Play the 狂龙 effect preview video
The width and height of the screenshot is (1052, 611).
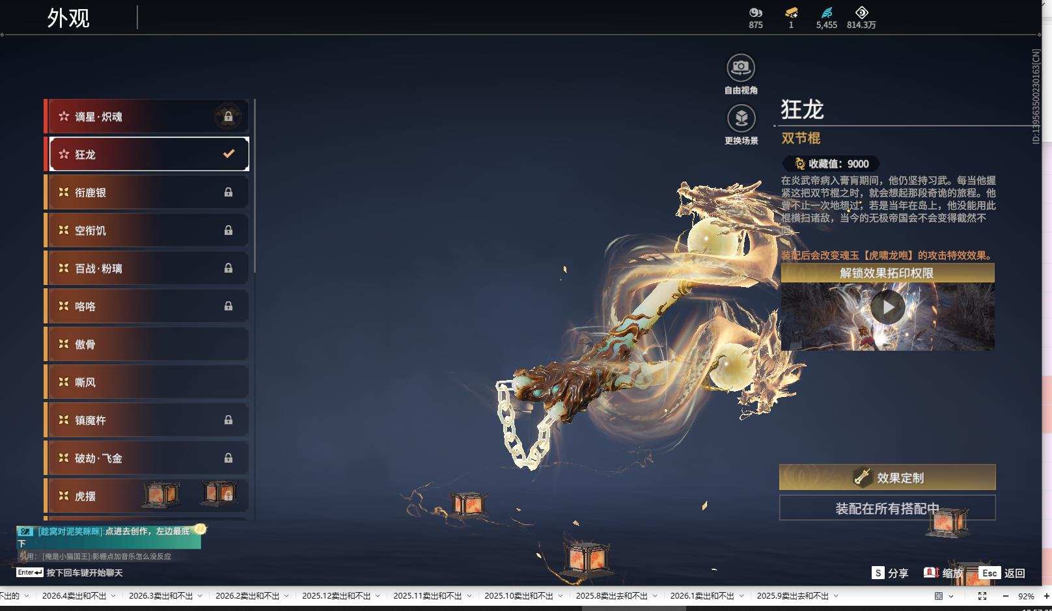coord(887,306)
